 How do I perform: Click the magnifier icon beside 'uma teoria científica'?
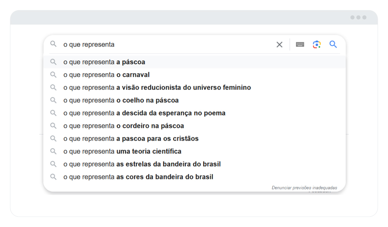pyautogui.click(x=53, y=151)
